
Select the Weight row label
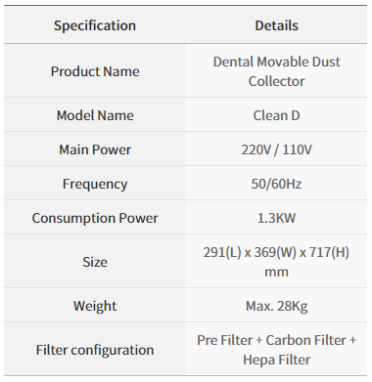click(x=95, y=306)
